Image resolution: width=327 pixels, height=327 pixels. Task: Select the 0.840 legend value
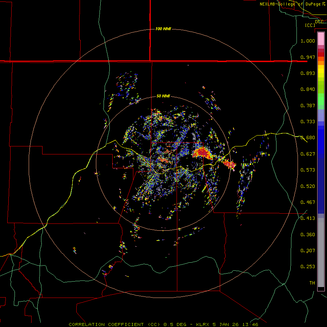point(308,89)
